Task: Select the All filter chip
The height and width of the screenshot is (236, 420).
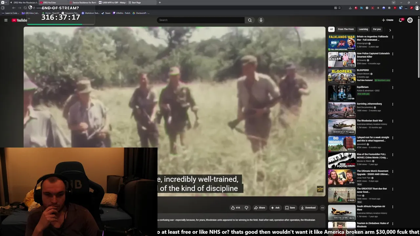Action: click(331, 29)
